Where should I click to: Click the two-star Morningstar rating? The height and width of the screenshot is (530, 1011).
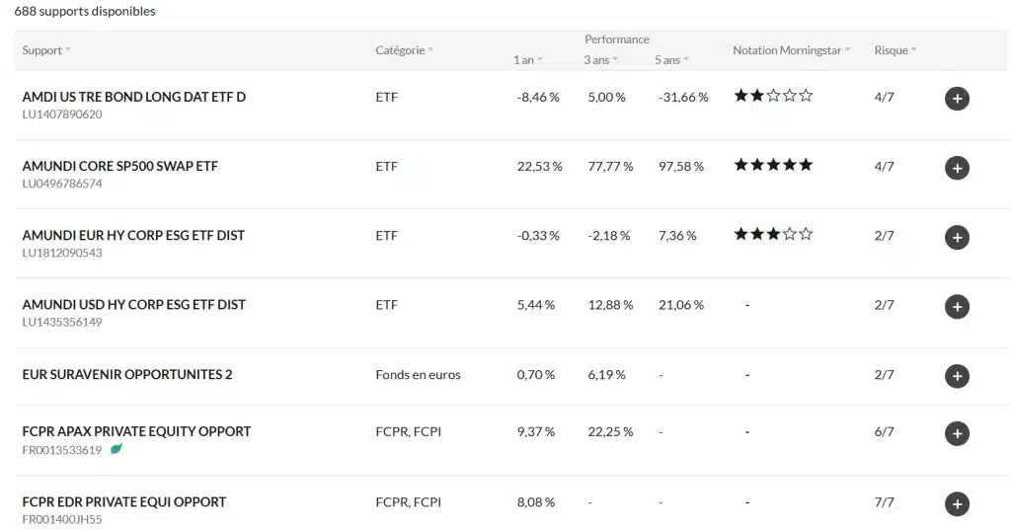point(773,96)
